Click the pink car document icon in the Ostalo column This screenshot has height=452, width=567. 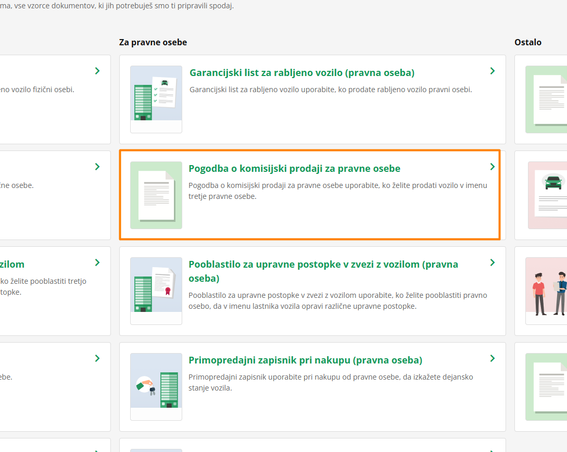click(548, 195)
